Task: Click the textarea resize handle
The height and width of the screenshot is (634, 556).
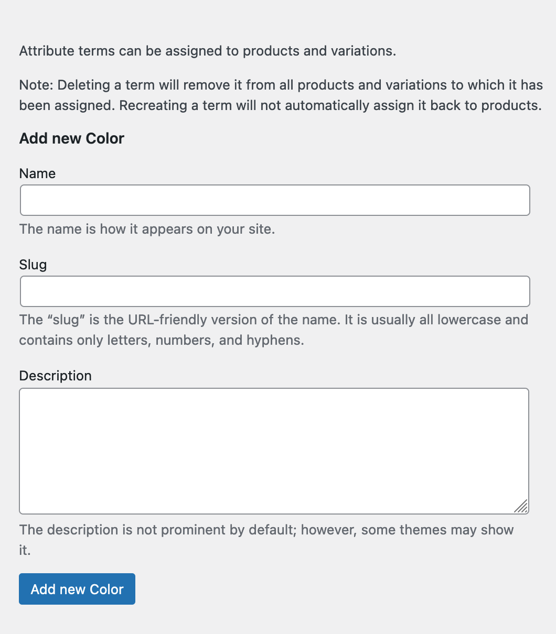Action: point(522,507)
